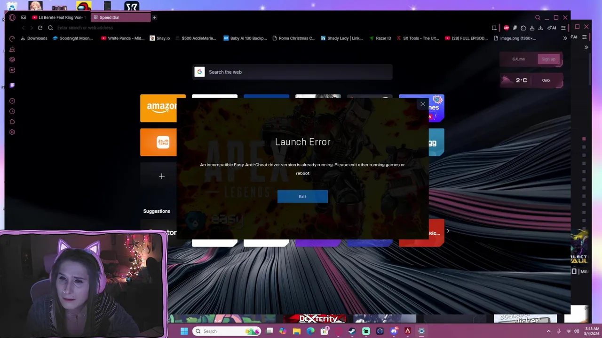Open Microsoft Edge from taskbar

[x=310, y=331]
